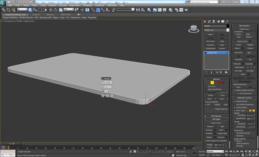Collapse the Edit Edges rollout
This screenshot has width=259, height=157.
216,119
